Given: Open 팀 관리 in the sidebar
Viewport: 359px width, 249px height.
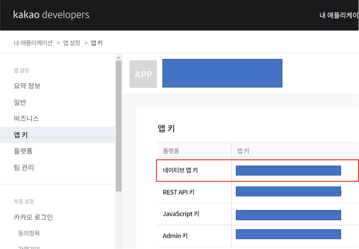Looking at the screenshot, I should 24,168.
